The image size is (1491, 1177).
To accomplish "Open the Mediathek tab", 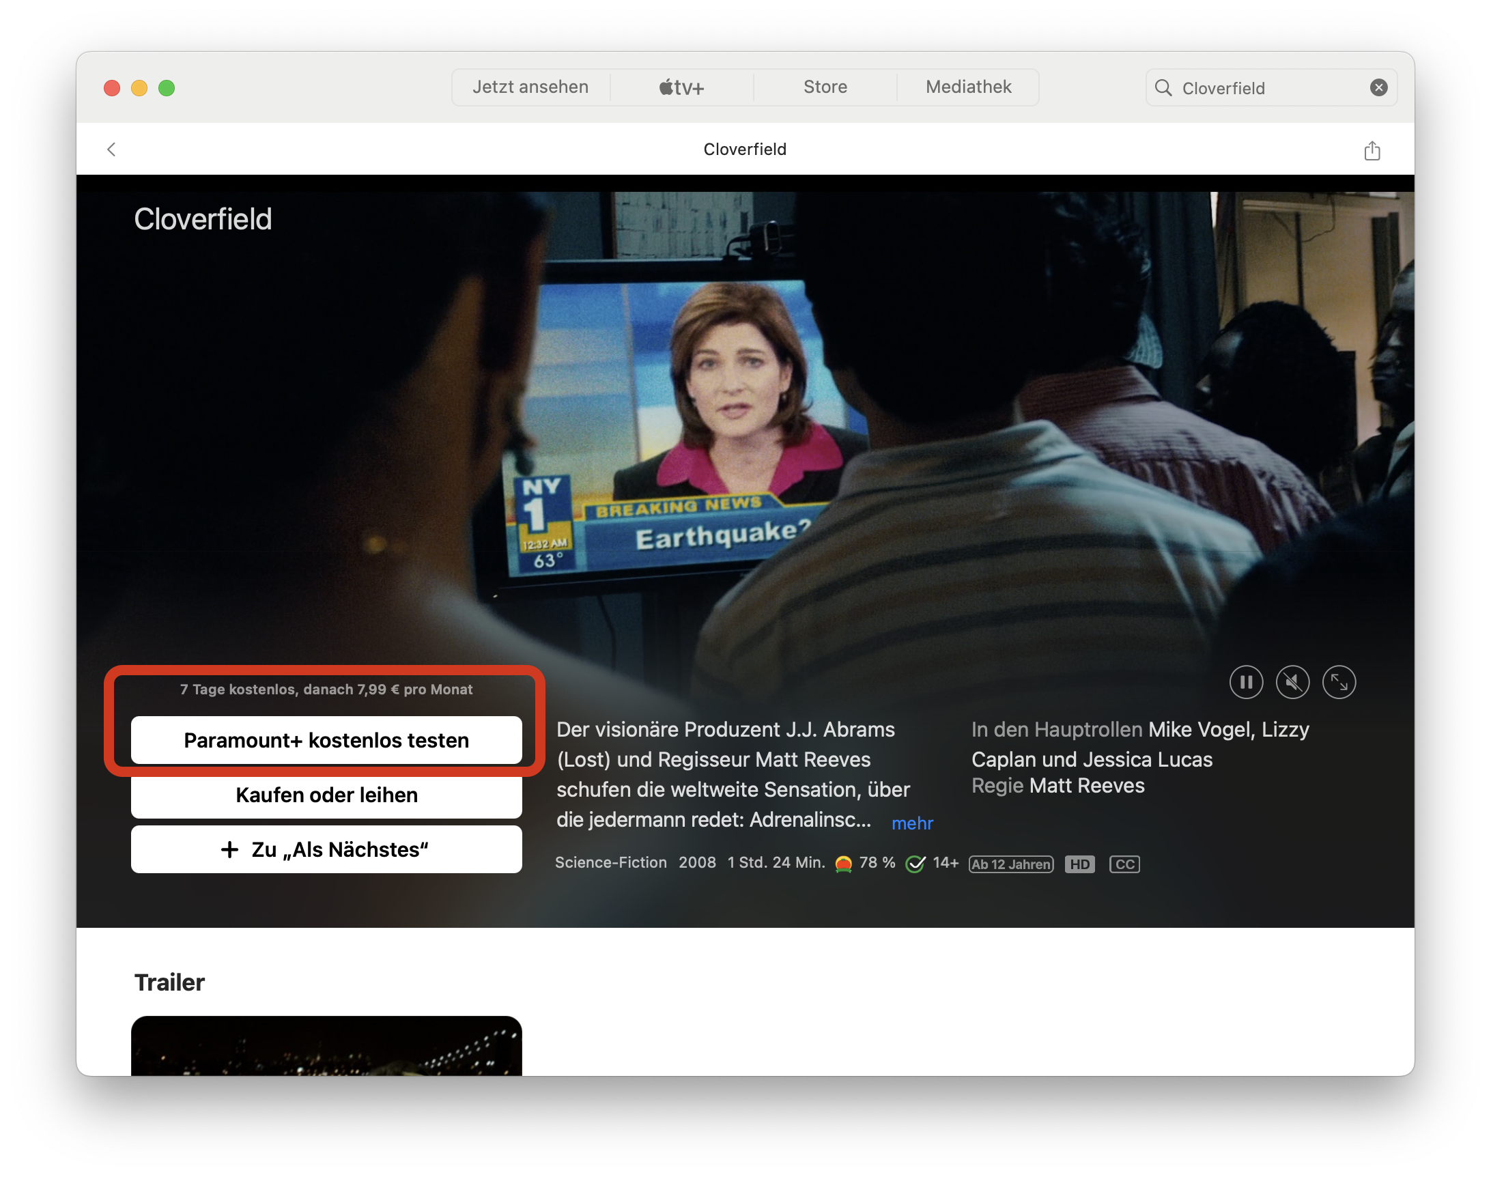I will coord(968,87).
